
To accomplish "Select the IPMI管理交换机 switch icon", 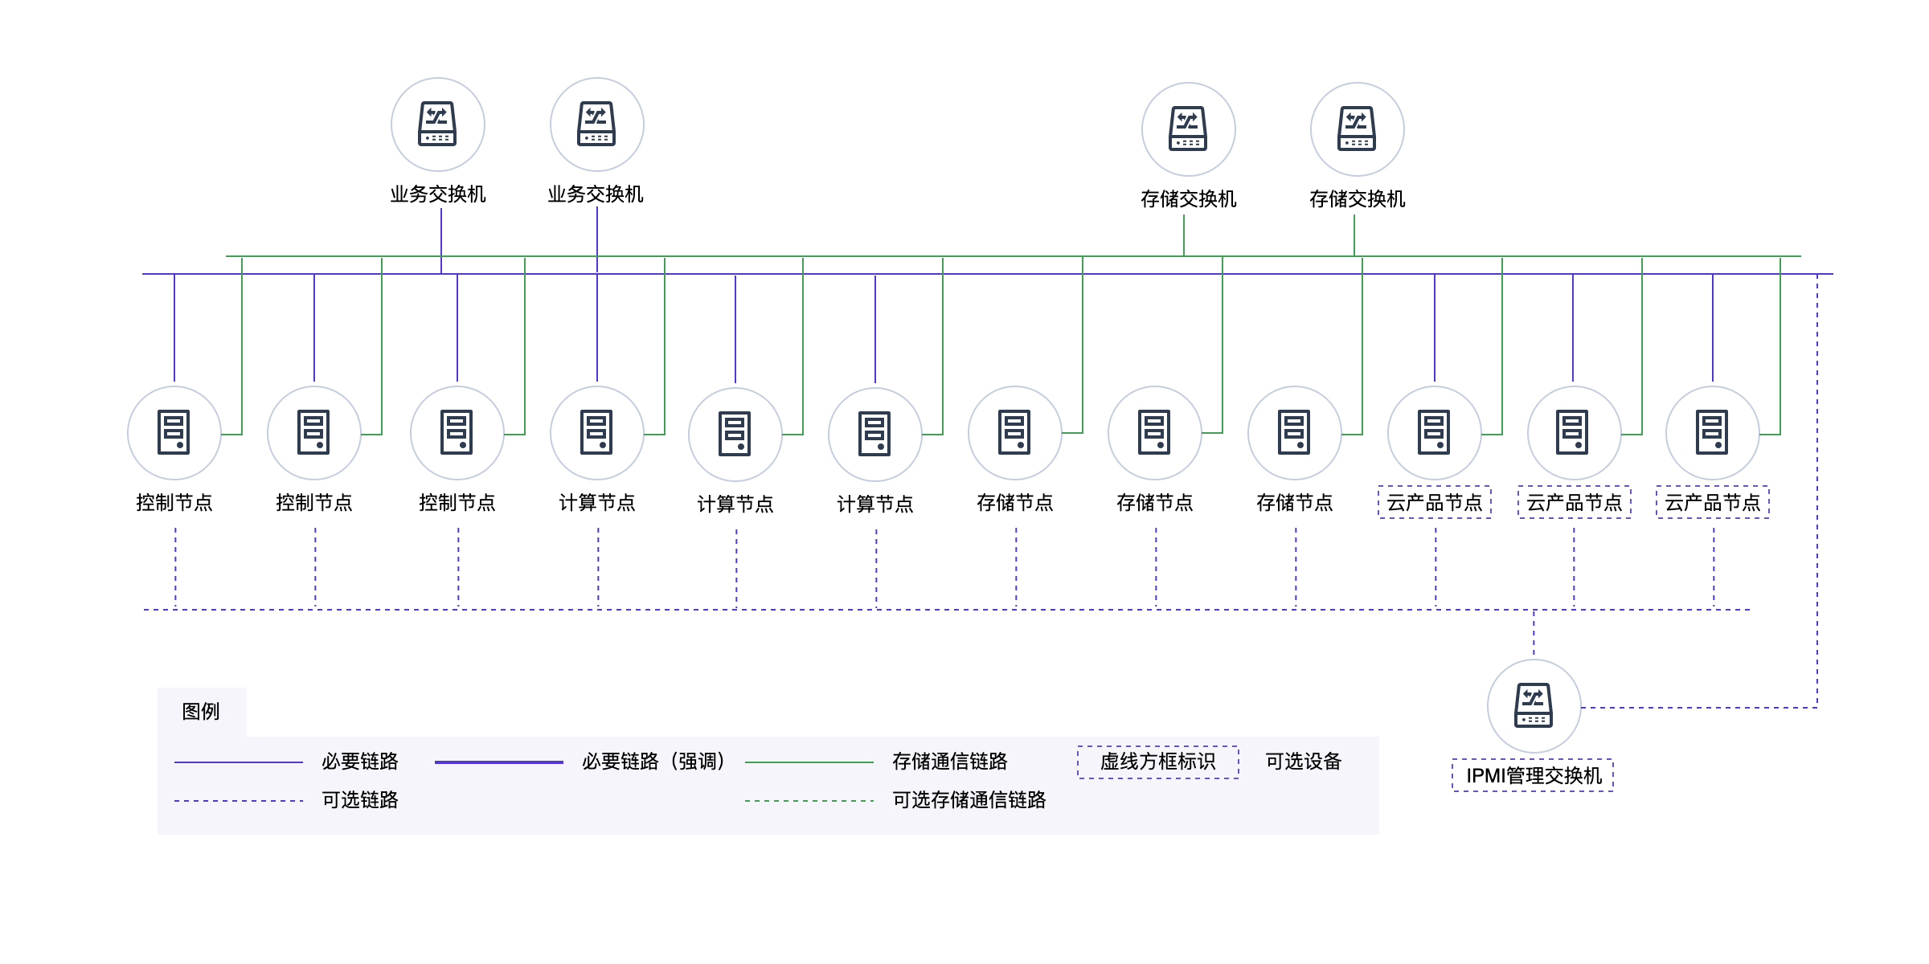I will tap(1534, 706).
